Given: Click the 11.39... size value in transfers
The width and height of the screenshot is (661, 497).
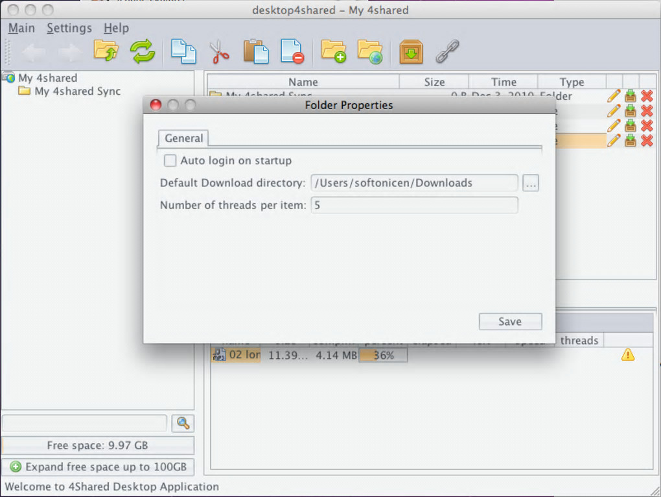Looking at the screenshot, I should [288, 356].
